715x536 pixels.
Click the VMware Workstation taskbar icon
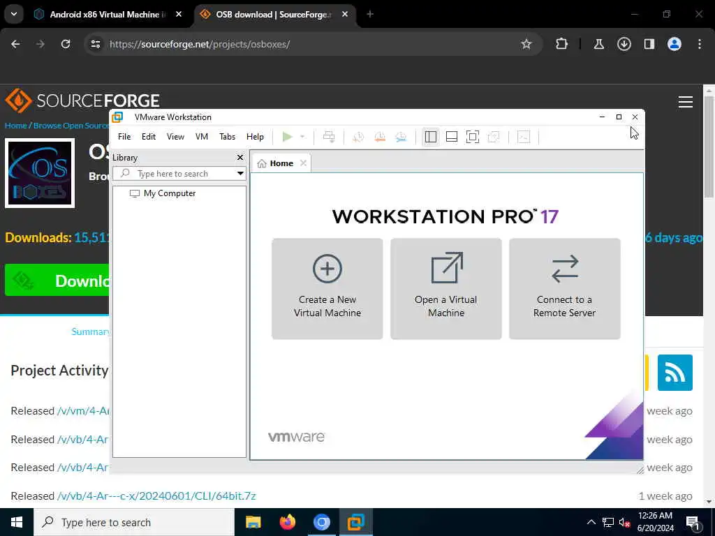click(x=355, y=522)
